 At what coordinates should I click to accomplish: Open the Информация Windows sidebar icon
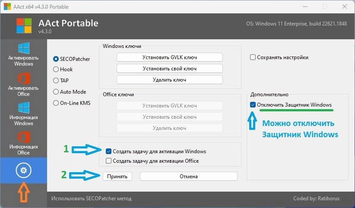click(x=23, y=108)
